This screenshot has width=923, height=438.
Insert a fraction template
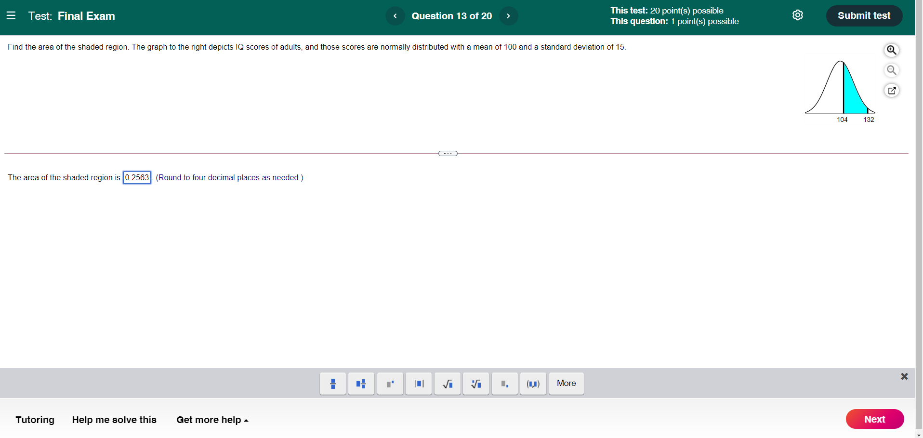[332, 383]
